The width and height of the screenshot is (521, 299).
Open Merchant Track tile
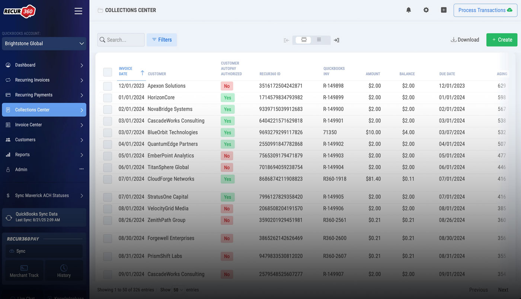[24, 271]
